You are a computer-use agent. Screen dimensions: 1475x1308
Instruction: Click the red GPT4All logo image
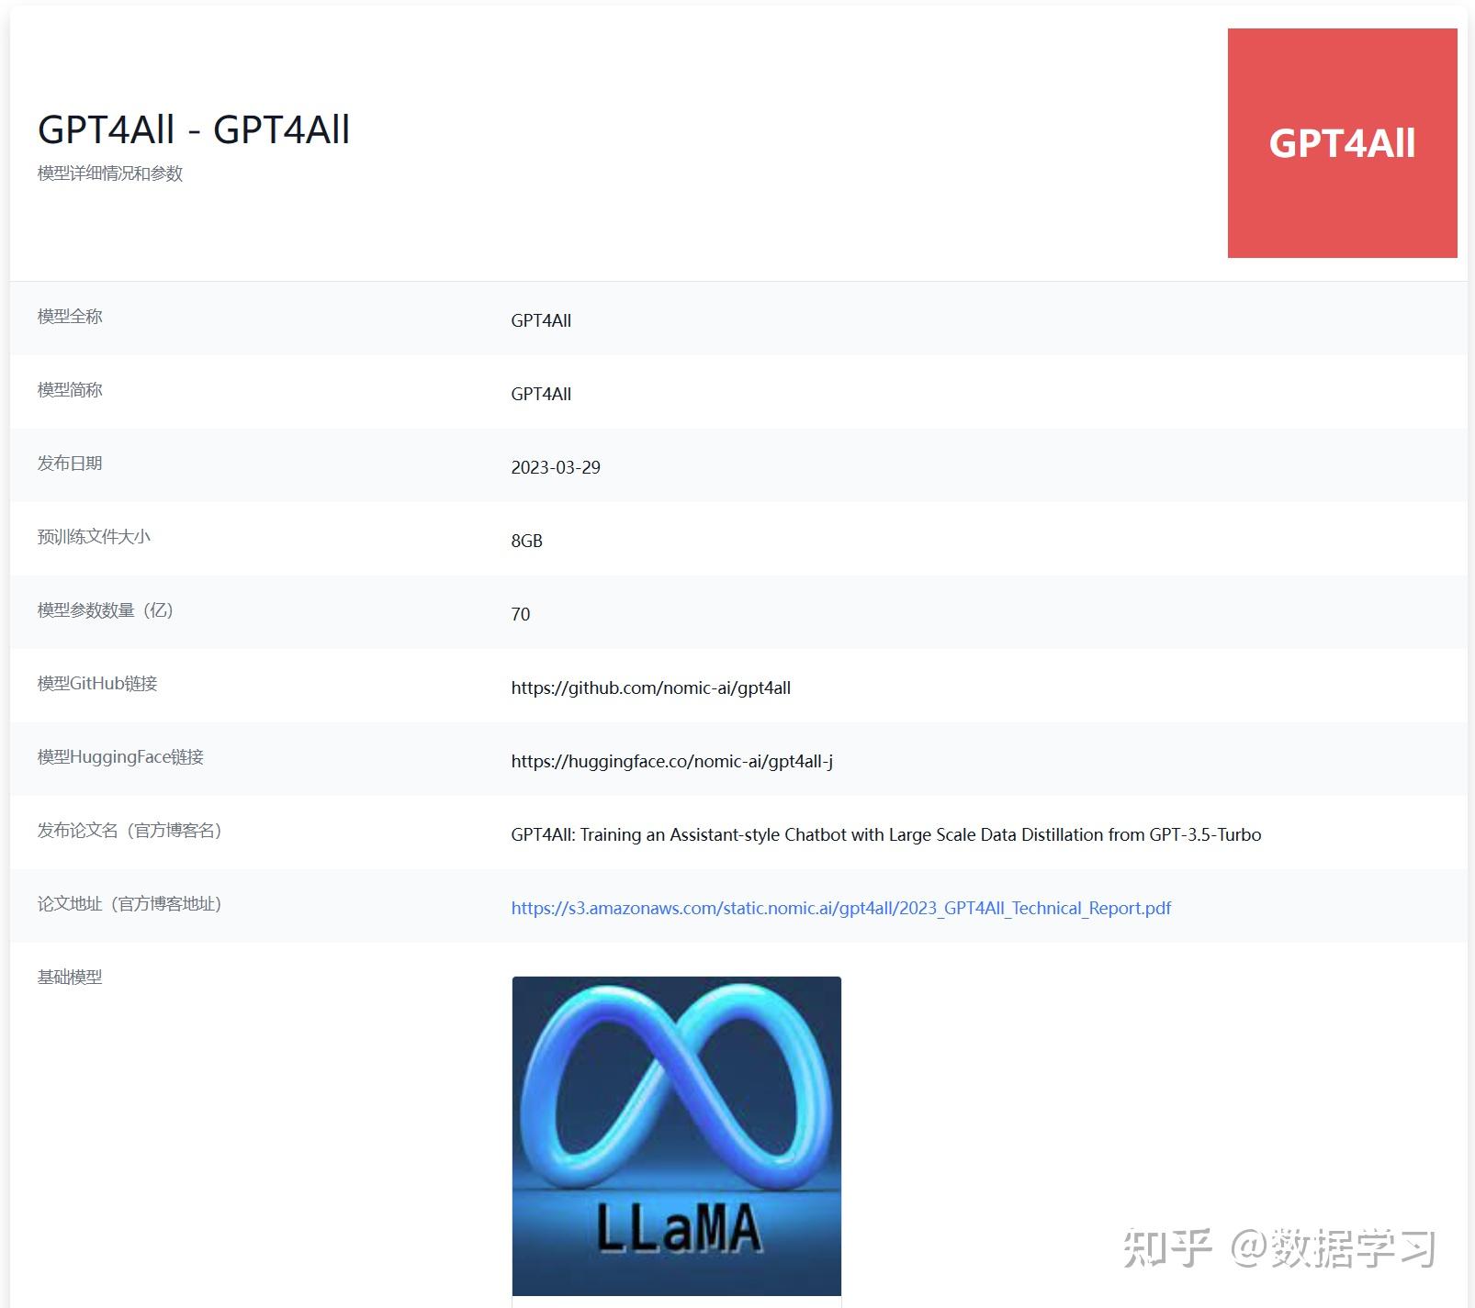pyautogui.click(x=1341, y=143)
